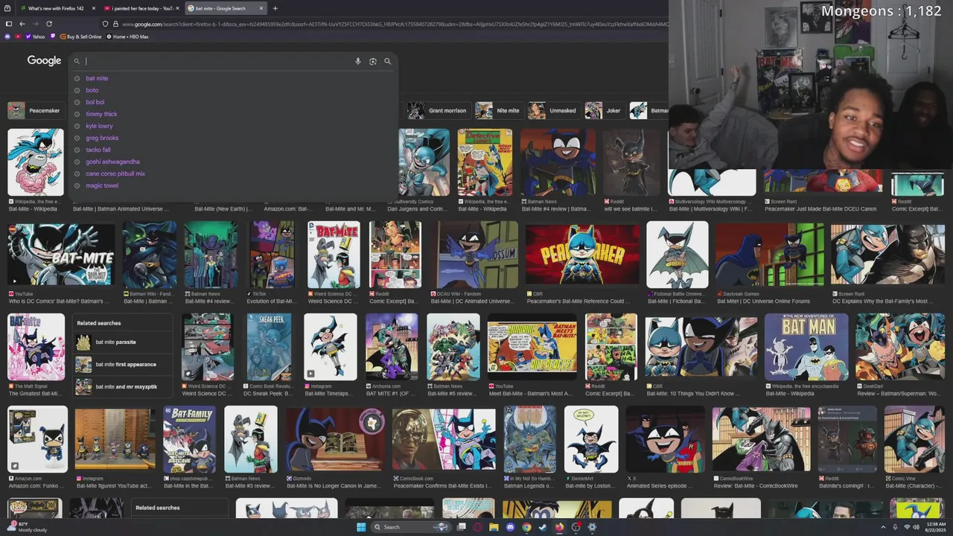Click the magnifier search button in search box

387,61
